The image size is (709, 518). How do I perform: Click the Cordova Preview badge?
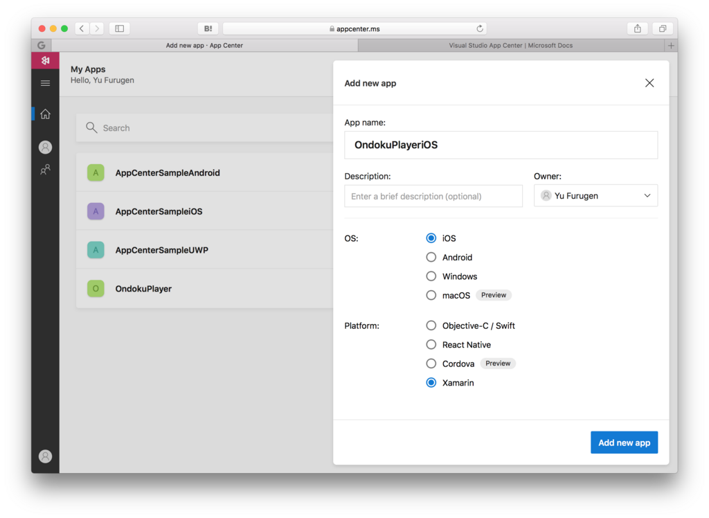click(498, 364)
